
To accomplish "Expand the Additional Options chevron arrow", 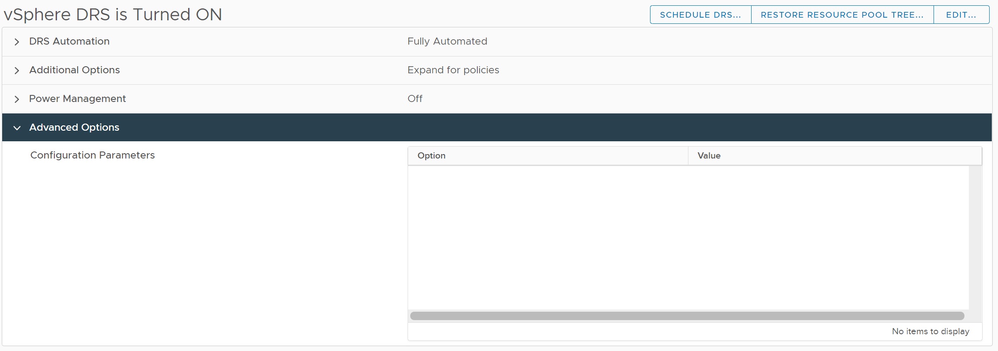I will coord(17,71).
